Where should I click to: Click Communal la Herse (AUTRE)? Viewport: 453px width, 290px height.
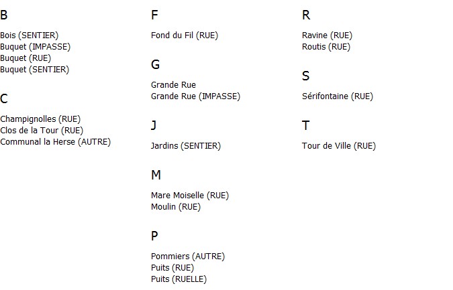click(56, 142)
